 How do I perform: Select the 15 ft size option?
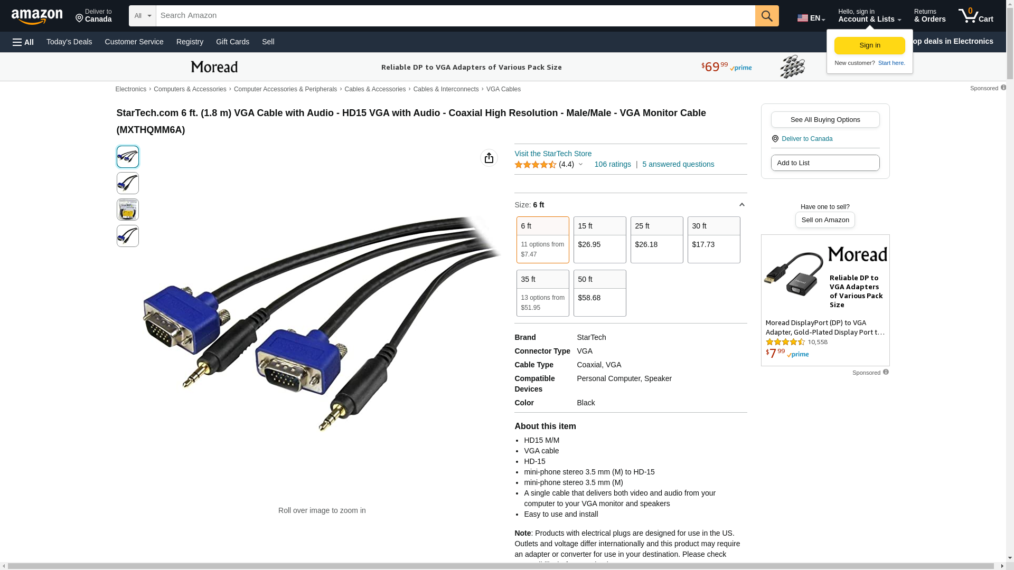tap(600, 240)
